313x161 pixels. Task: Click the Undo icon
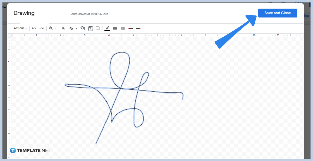click(x=34, y=28)
